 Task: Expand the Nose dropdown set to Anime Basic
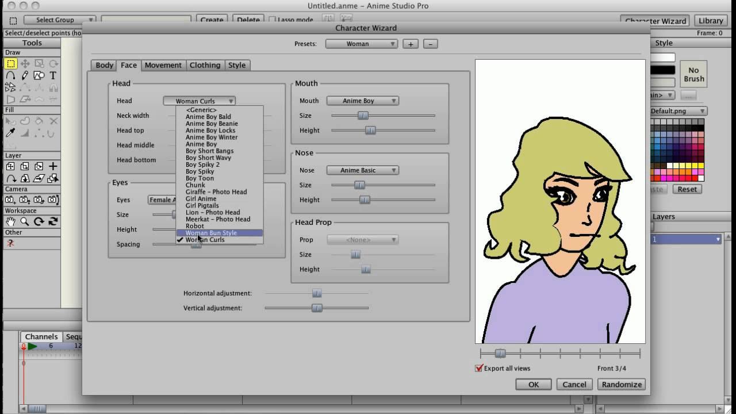pos(362,170)
